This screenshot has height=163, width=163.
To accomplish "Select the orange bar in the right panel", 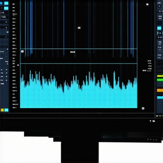I will point(160,90).
